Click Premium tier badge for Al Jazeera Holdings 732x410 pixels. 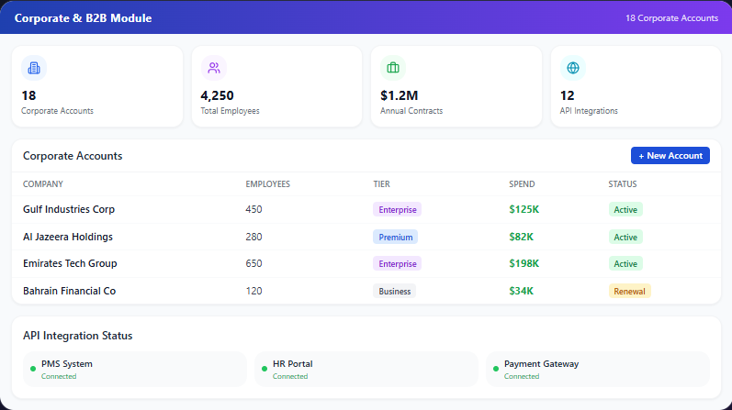(396, 237)
